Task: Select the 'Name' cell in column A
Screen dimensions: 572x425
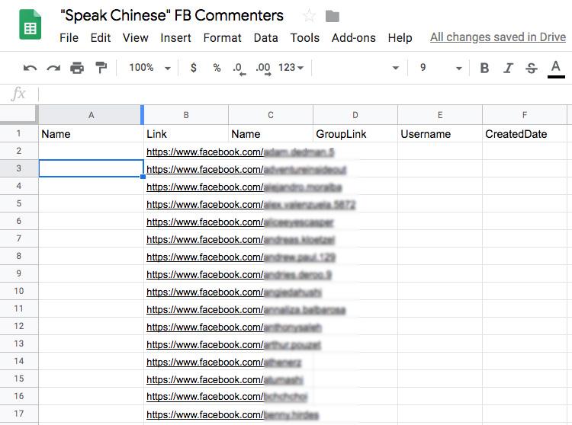Action: point(92,133)
